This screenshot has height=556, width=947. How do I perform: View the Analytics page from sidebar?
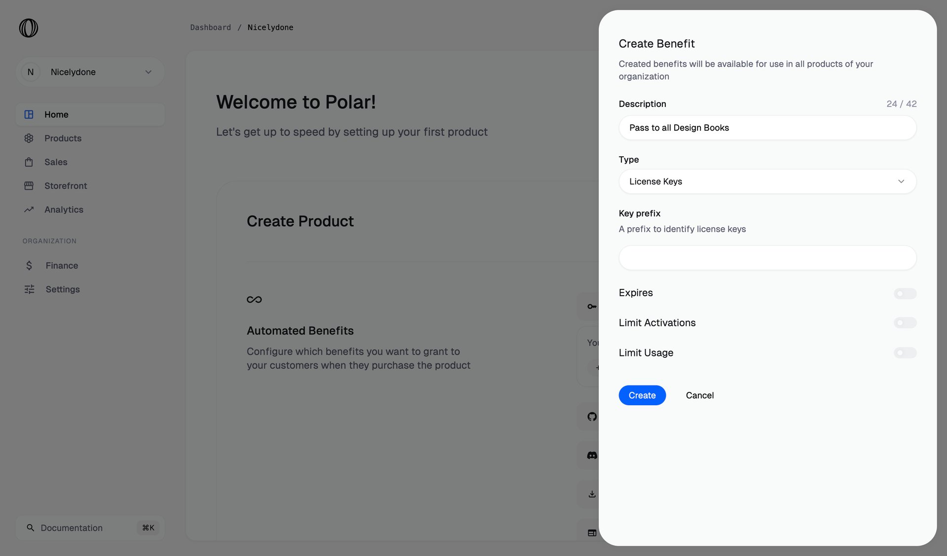click(x=63, y=209)
